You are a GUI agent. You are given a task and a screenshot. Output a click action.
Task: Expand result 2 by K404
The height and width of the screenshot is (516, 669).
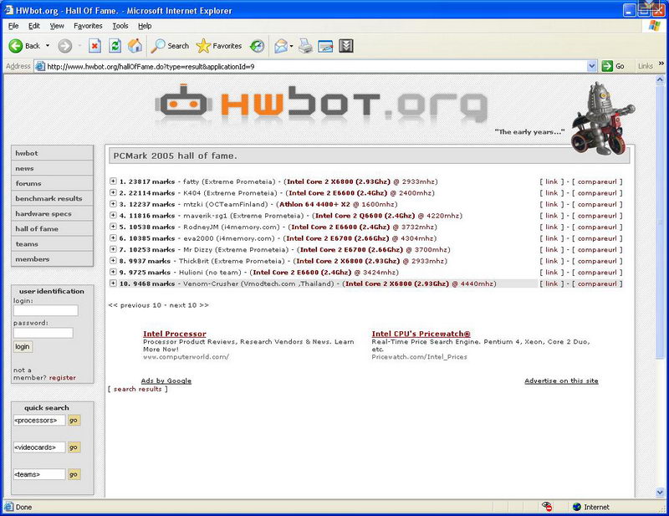pos(113,192)
